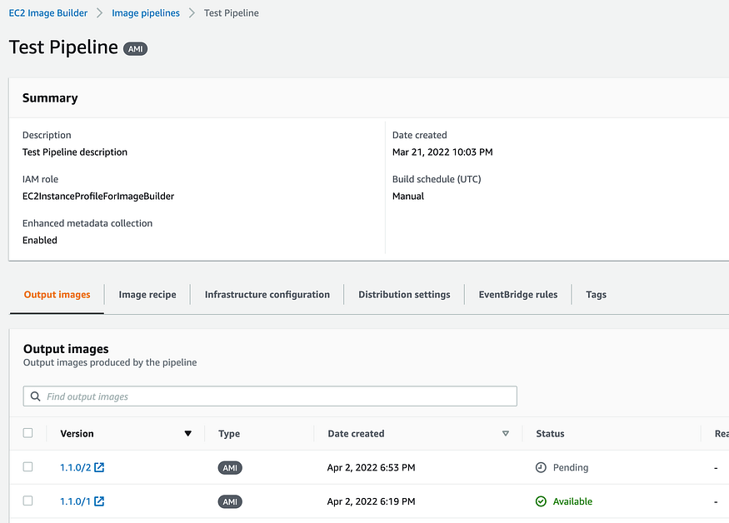Viewport: 729px width, 523px height.
Task: Click the Test Pipeline breadcrumb text
Action: (x=231, y=13)
